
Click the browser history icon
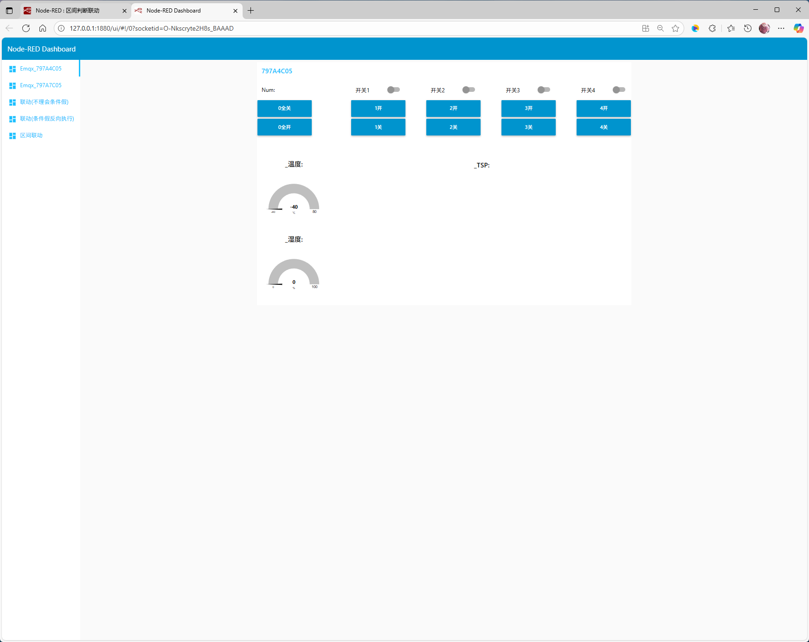coord(748,28)
